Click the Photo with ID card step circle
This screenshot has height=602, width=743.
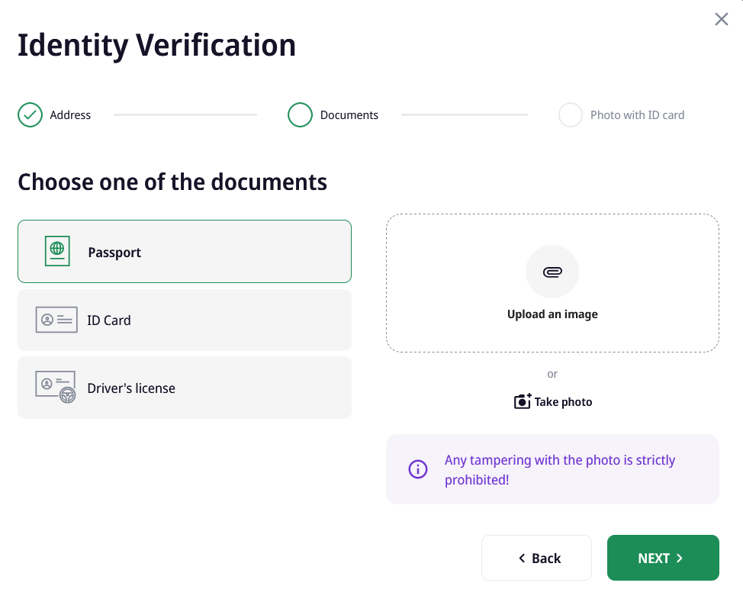point(571,115)
